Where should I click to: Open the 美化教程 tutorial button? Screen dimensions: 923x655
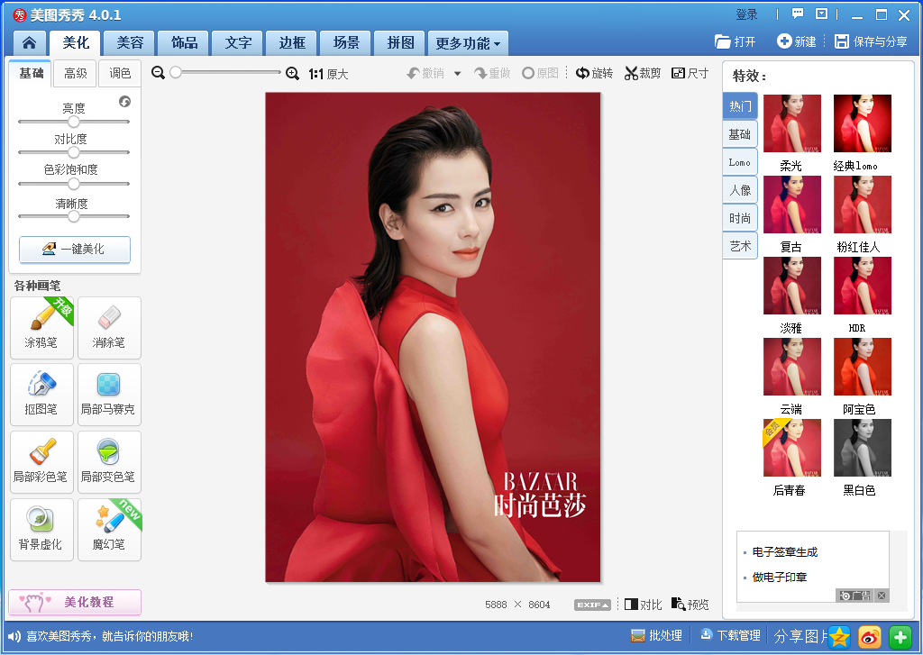coord(75,602)
